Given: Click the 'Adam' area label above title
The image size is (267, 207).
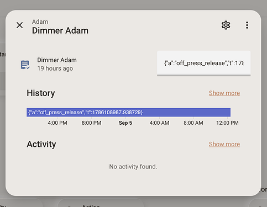Looking at the screenshot, I should (40, 22).
